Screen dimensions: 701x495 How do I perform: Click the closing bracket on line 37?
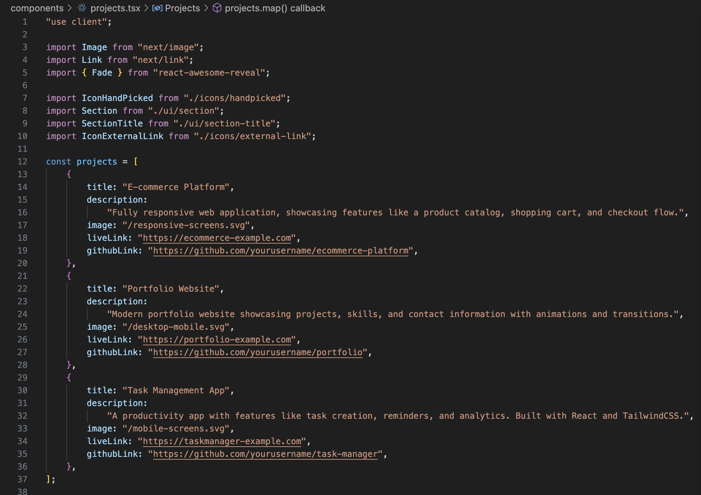[48, 479]
